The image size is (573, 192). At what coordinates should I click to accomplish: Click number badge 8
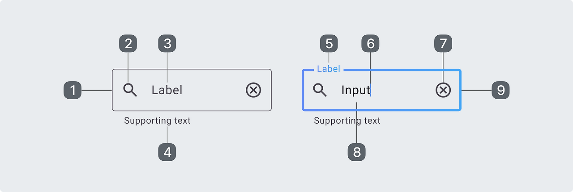357,152
